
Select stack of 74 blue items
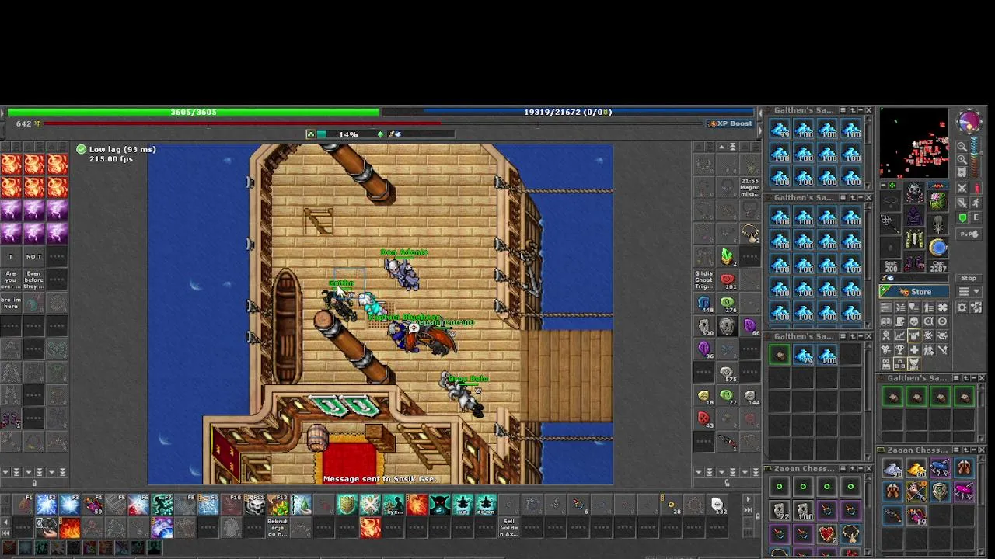[x=803, y=355]
